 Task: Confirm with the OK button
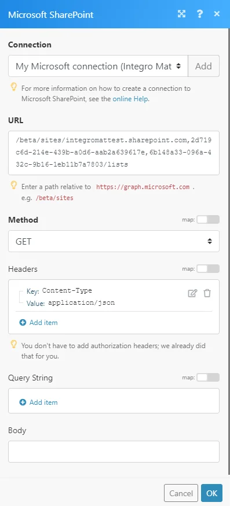click(211, 493)
